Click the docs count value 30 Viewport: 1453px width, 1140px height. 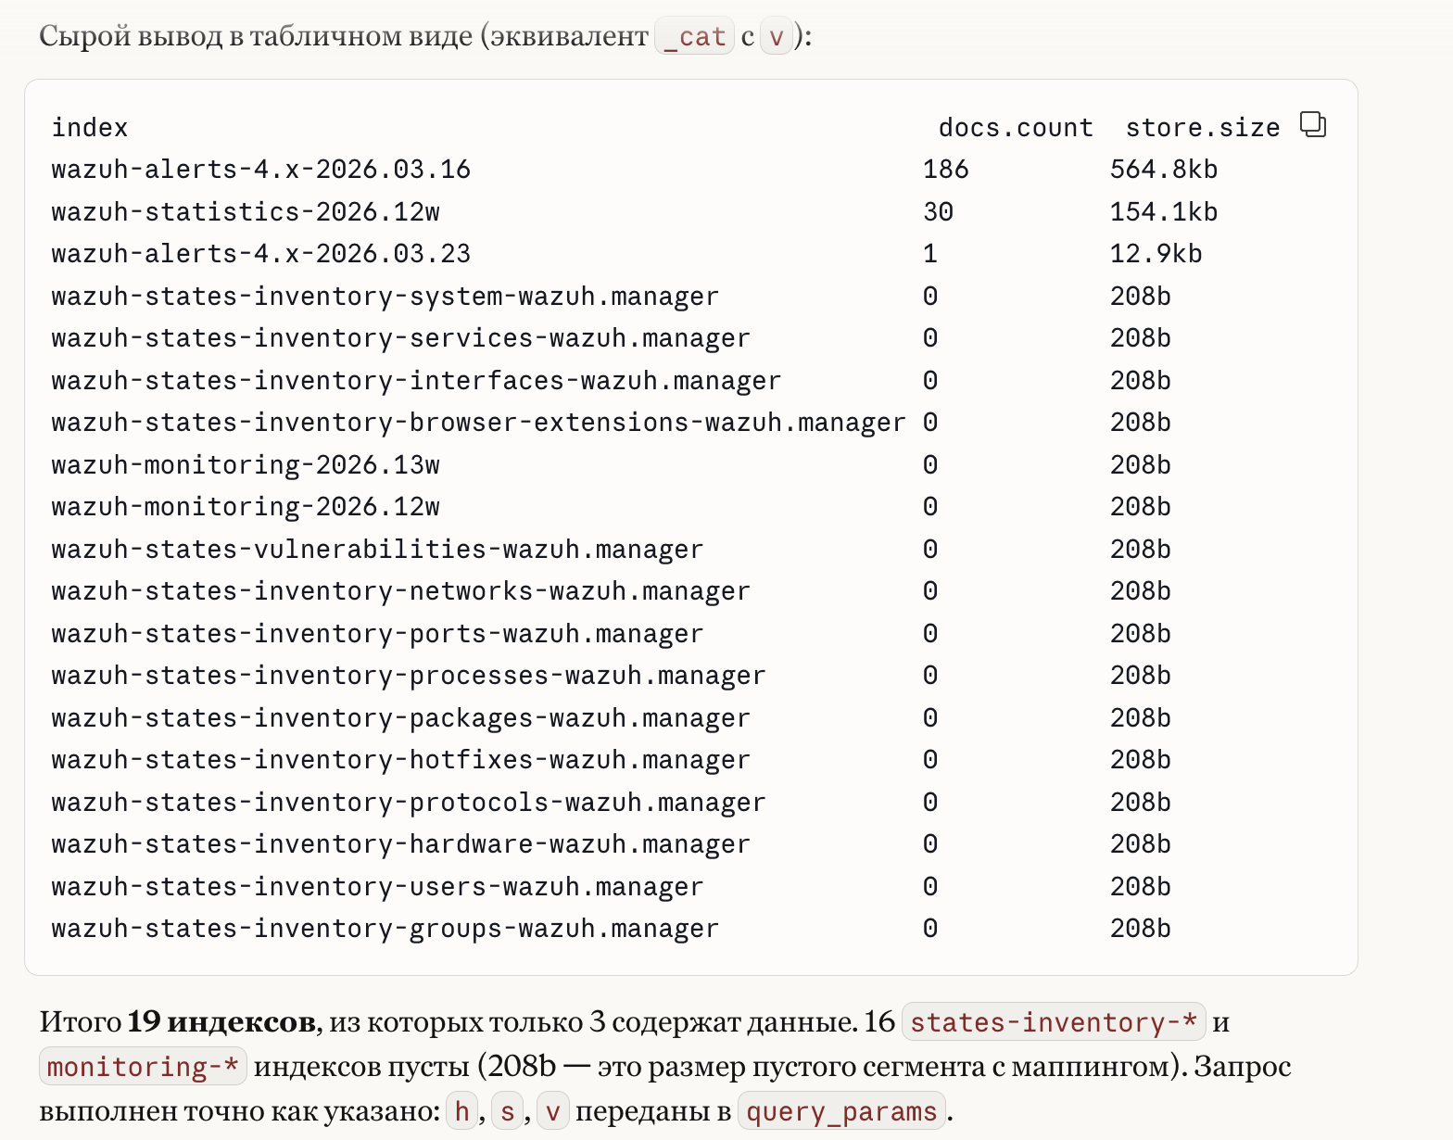pos(939,212)
